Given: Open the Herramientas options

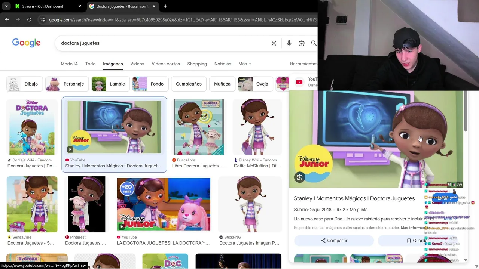Looking at the screenshot, I should click(x=303, y=64).
